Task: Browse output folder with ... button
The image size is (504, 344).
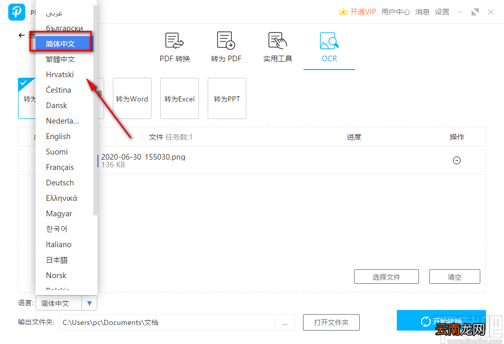Action: [x=285, y=322]
